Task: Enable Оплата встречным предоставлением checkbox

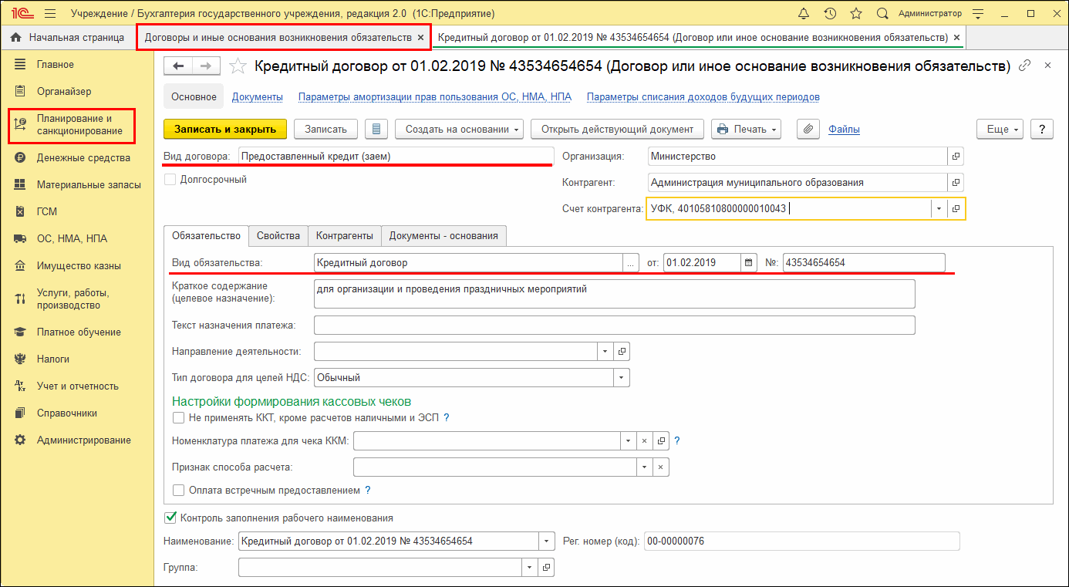Action: click(x=179, y=490)
